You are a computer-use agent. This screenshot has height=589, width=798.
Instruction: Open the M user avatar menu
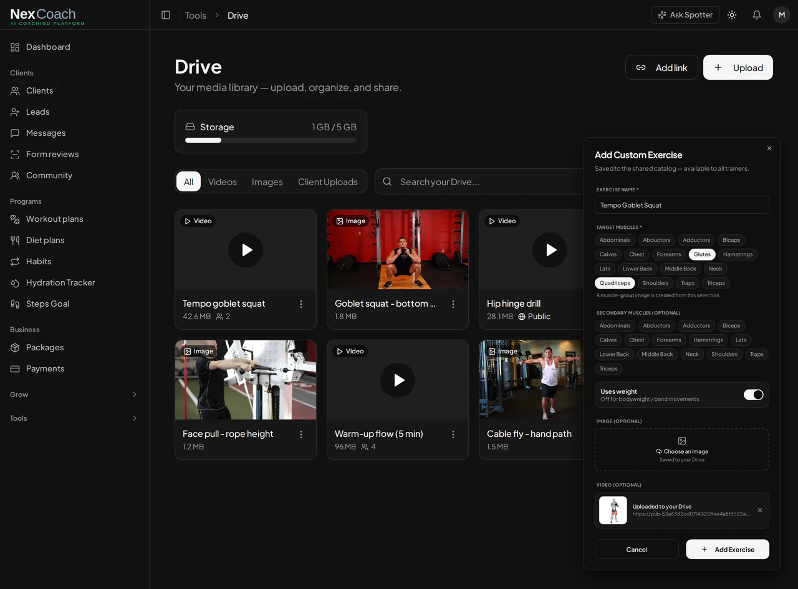[782, 15]
